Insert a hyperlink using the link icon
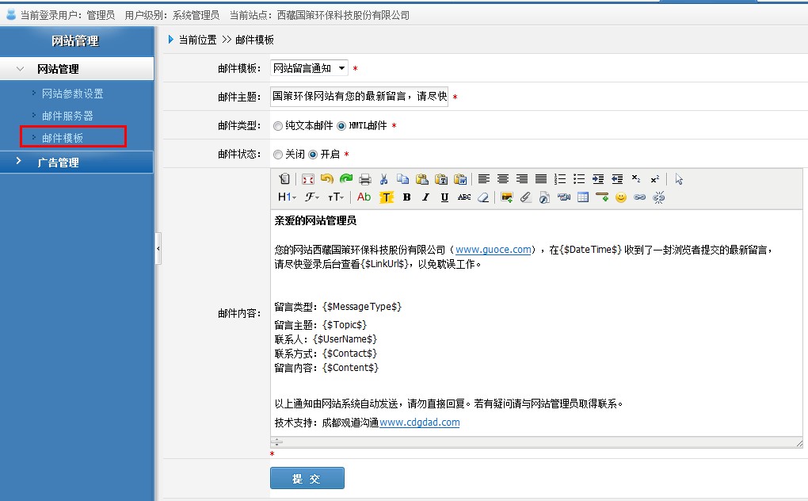 coord(640,197)
